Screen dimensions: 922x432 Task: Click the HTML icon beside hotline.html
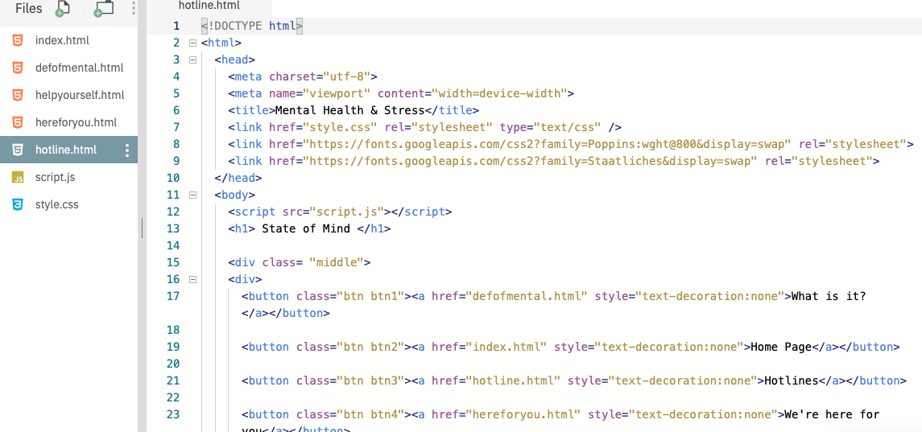(x=19, y=150)
